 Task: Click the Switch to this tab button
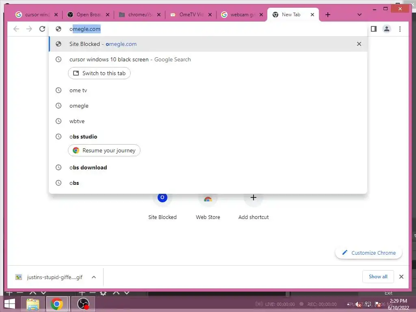(x=99, y=73)
